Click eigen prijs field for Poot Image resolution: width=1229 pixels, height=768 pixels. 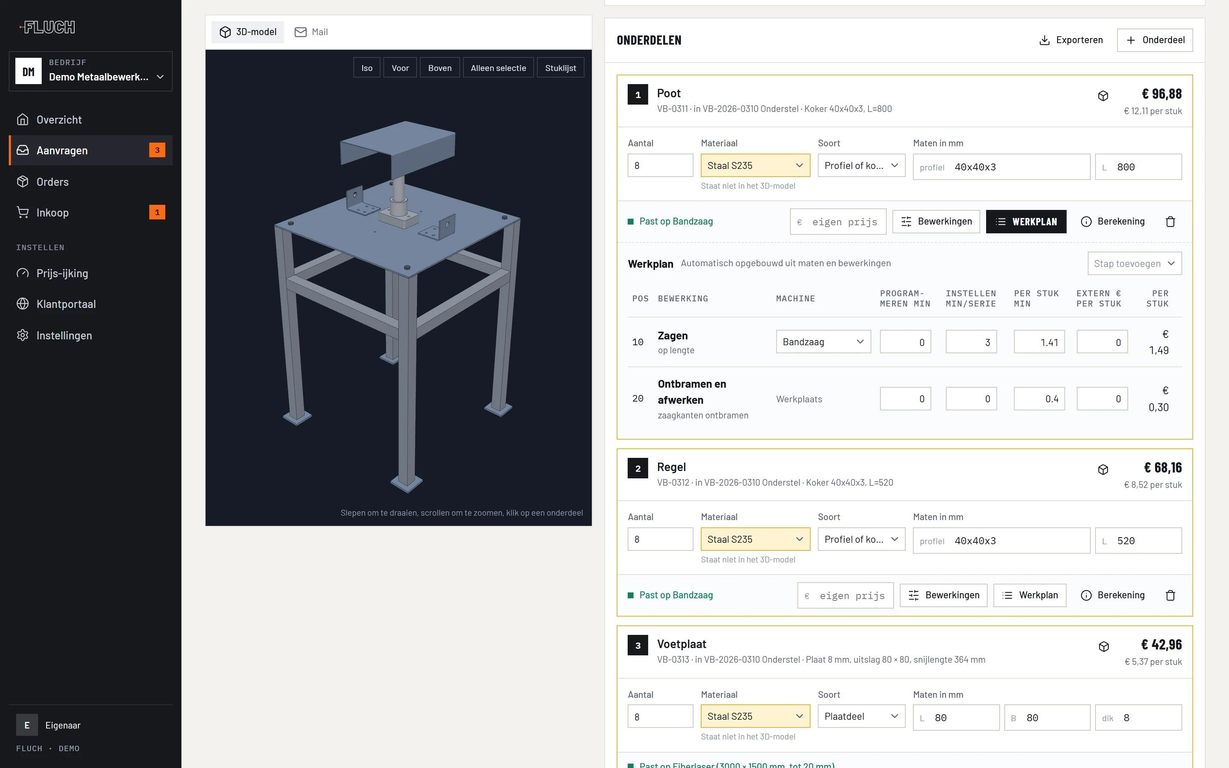coord(838,222)
